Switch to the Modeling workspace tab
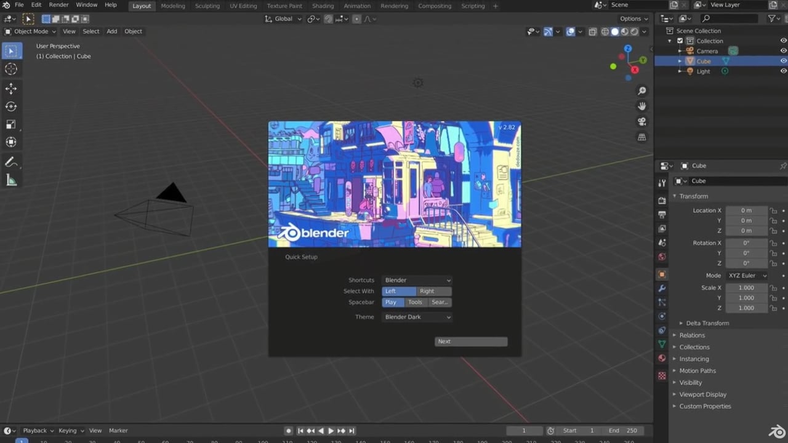 (173, 6)
